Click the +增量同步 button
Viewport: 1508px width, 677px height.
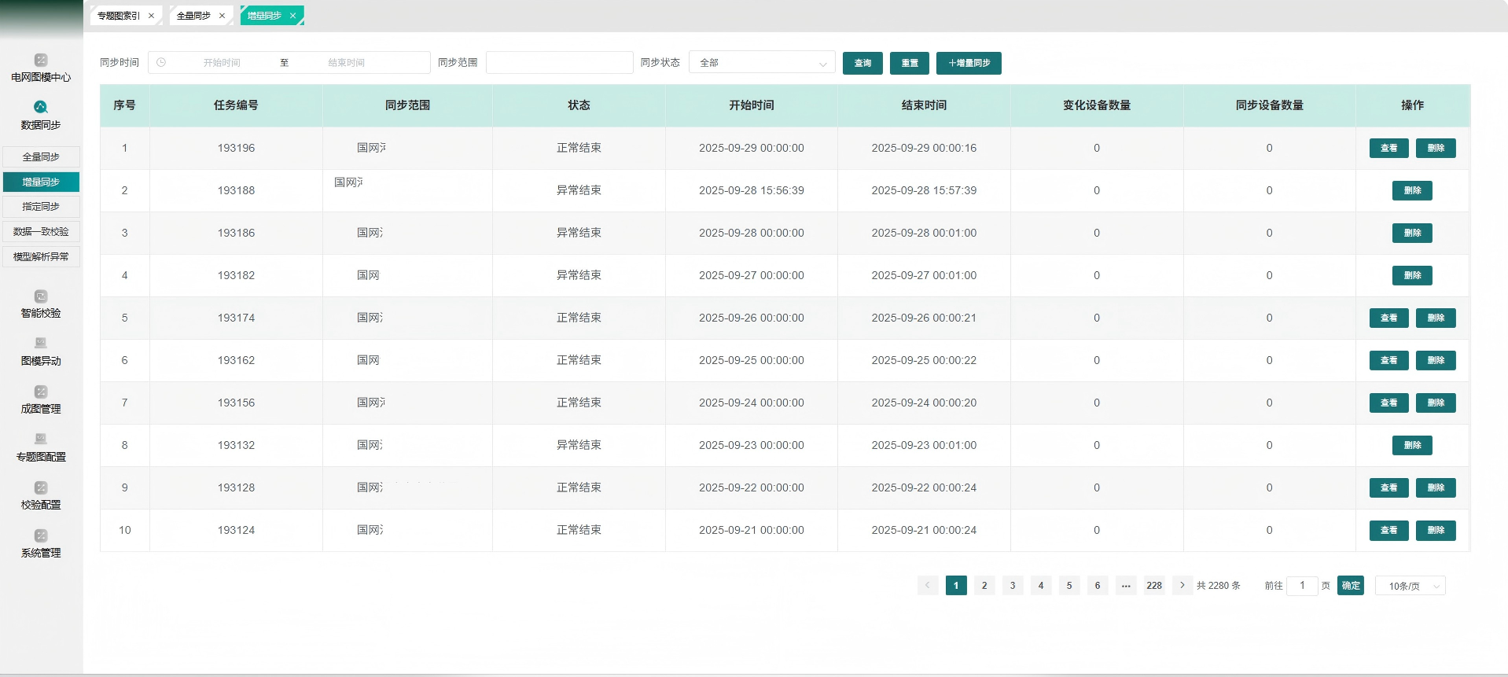(969, 63)
